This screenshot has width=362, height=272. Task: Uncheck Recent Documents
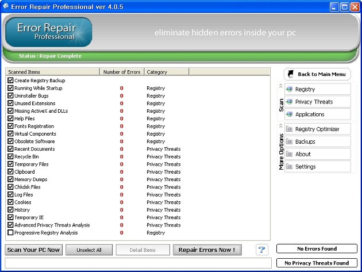coord(10,149)
